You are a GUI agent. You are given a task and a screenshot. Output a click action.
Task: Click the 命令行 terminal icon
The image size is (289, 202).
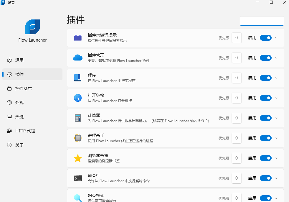click(77, 178)
